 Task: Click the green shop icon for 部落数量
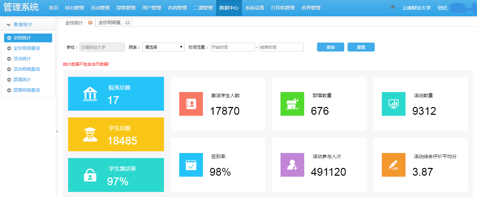(x=292, y=104)
